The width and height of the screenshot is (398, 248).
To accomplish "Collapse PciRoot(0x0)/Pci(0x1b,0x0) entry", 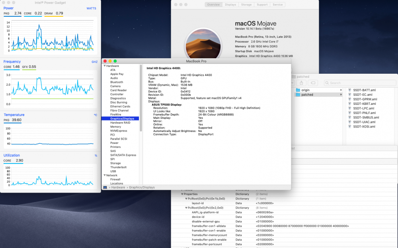I will (186, 199).
